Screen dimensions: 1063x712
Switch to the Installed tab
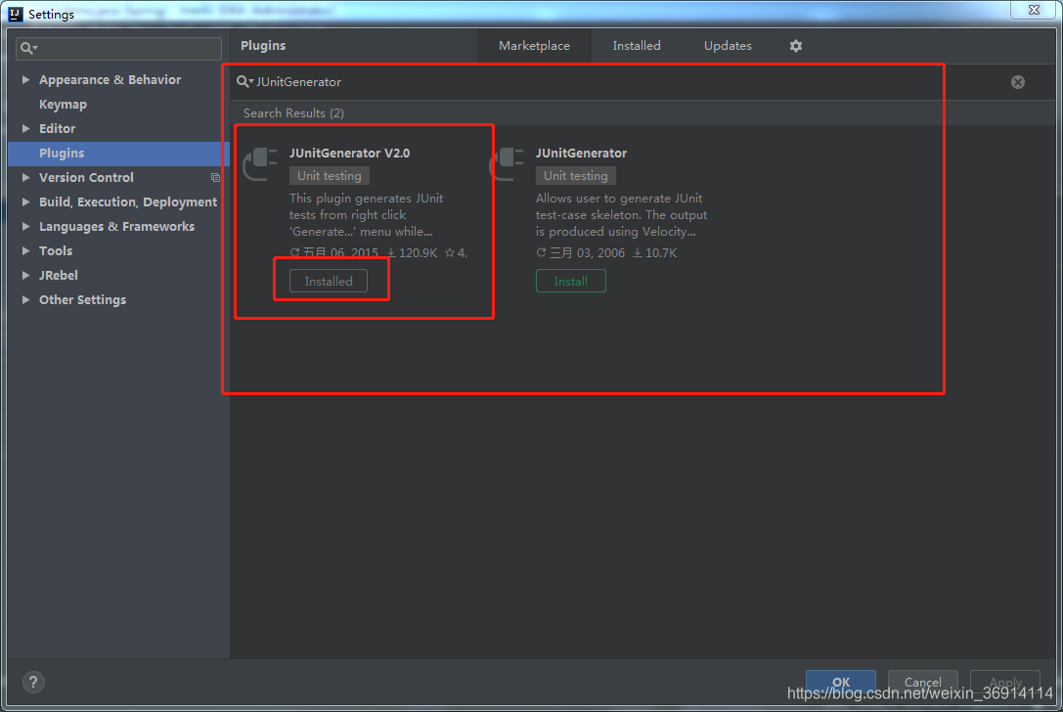636,46
